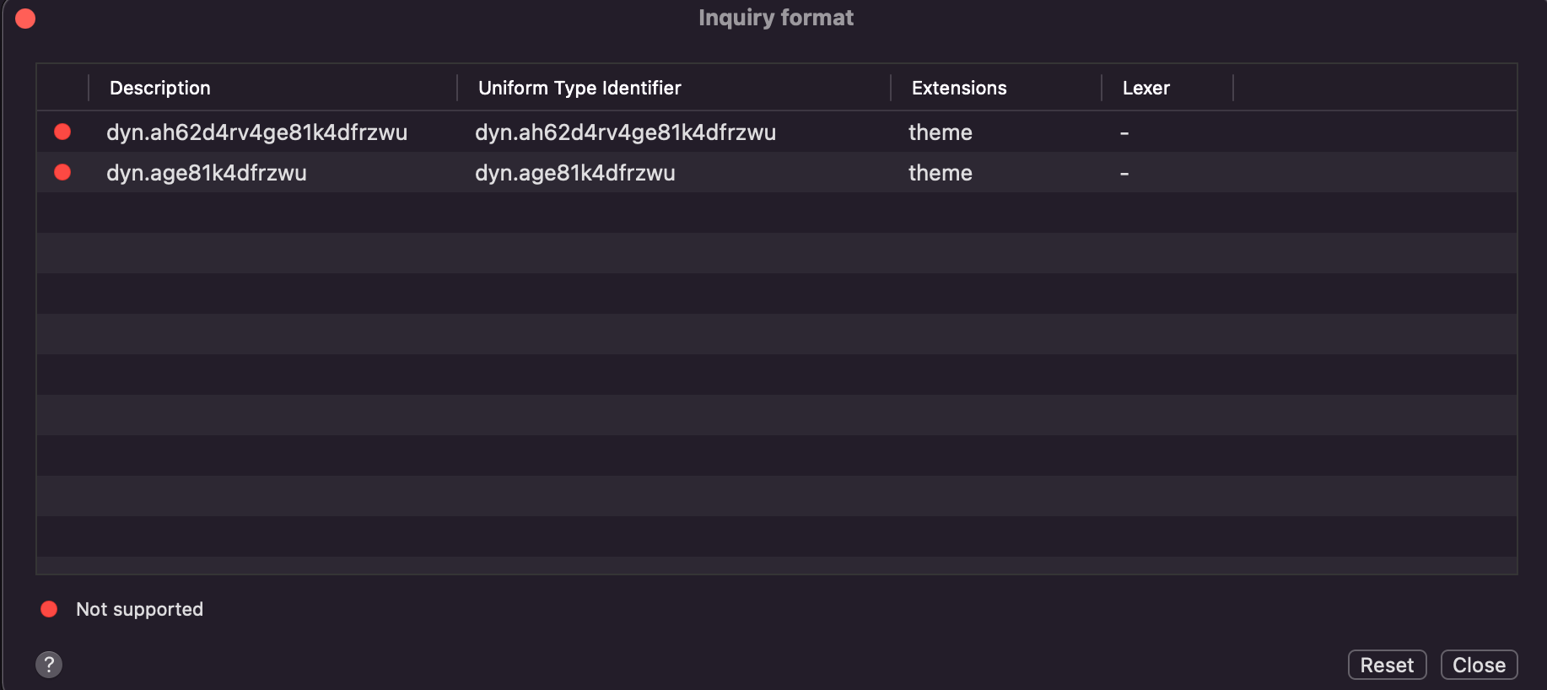Image resolution: width=1547 pixels, height=690 pixels.
Task: Click the Close button
Action: click(1479, 665)
